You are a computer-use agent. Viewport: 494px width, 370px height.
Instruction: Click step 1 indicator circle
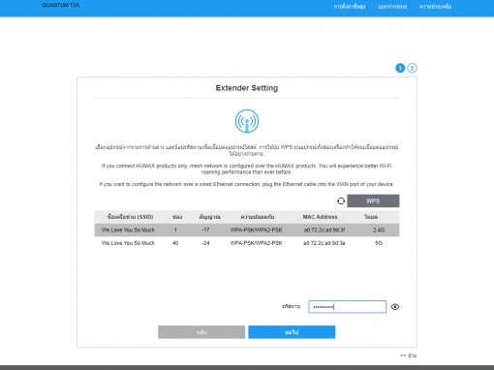pos(400,68)
